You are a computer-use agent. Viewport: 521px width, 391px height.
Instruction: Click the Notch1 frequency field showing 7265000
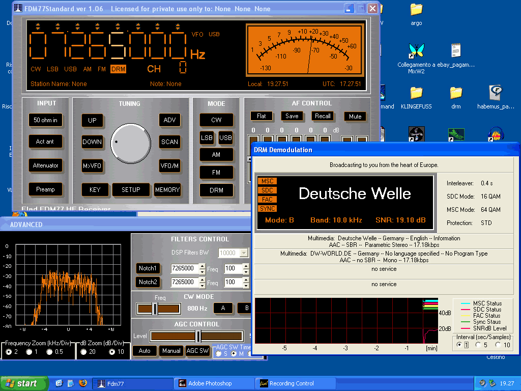(x=185, y=269)
